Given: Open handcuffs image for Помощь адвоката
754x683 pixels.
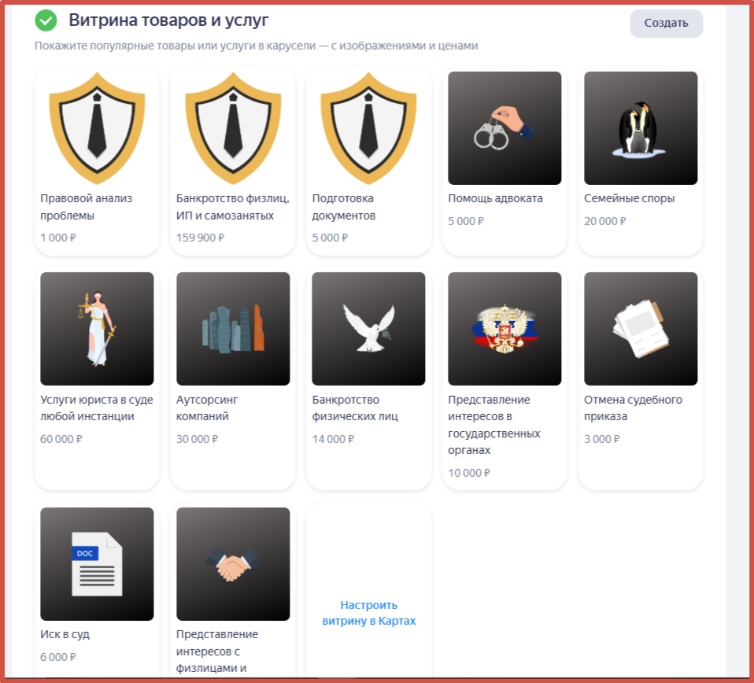Looking at the screenshot, I should (x=505, y=127).
